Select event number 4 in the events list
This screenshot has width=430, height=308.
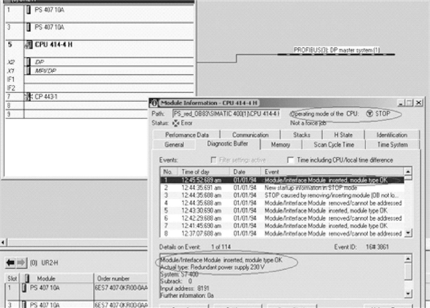282,203
